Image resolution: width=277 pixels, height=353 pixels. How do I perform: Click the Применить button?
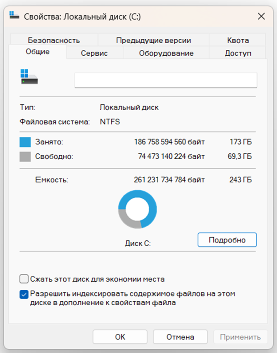(240, 337)
